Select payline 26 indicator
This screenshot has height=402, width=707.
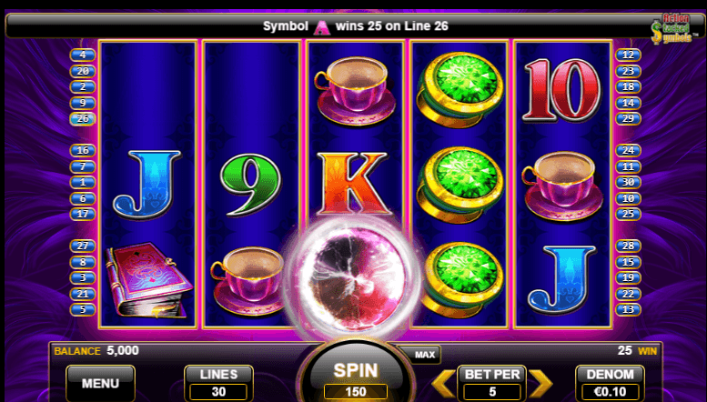coord(83,119)
